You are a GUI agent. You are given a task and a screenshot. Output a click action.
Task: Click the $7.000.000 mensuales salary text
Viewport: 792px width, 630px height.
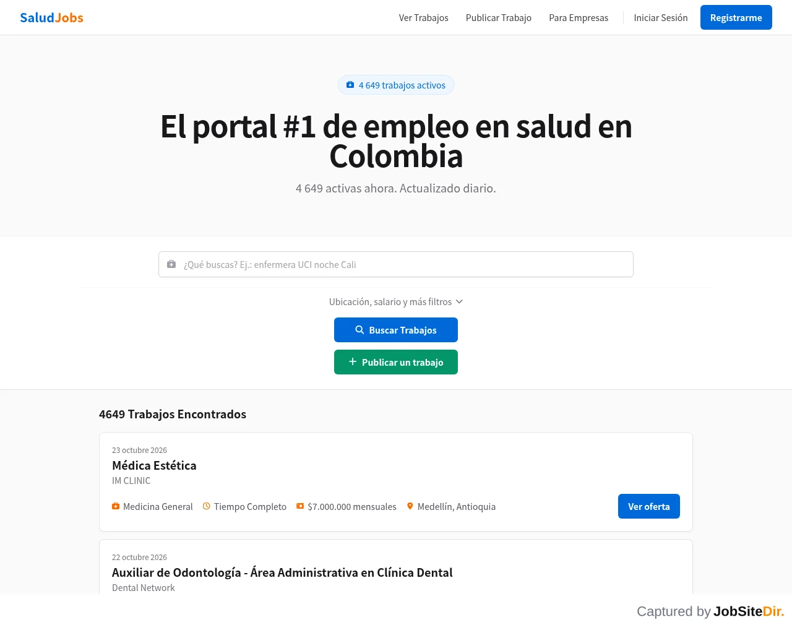coord(352,506)
